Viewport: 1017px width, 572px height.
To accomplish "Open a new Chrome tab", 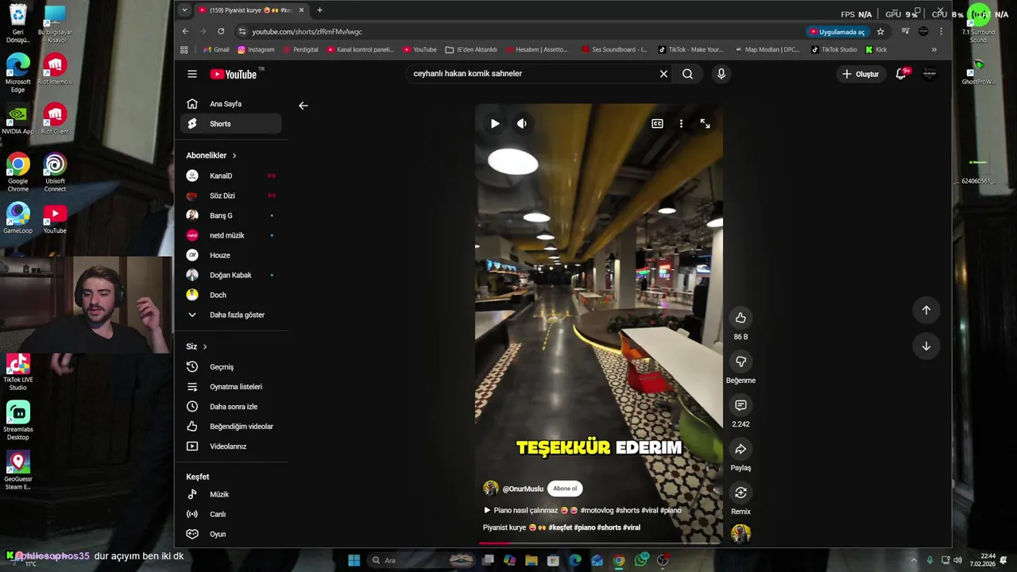I will (319, 10).
